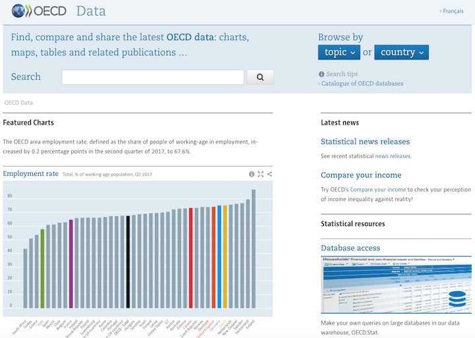This screenshot has width=475, height=338.
Task: Click the "South Africa" axis label
Action: point(20,327)
